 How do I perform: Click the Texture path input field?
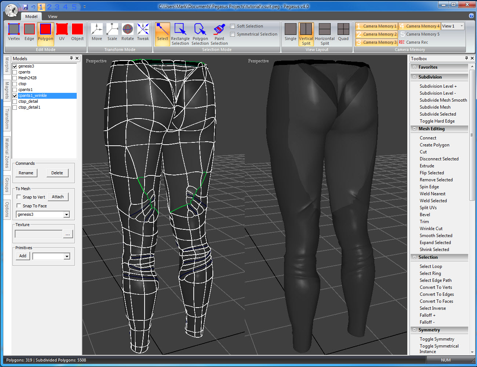point(39,234)
